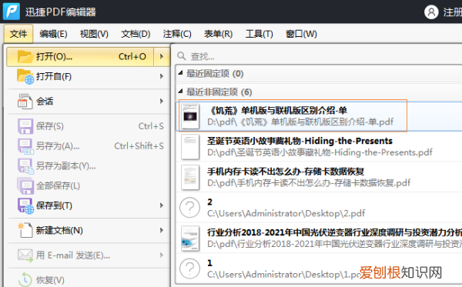
Task: Select 保存(S) menu entry
Action: (x=88, y=126)
